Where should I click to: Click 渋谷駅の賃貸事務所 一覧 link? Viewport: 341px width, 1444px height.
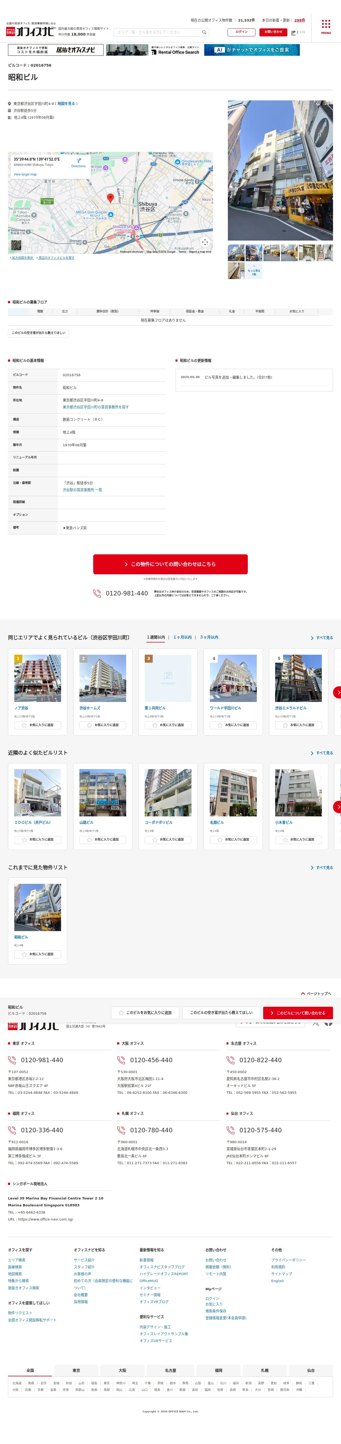pyautogui.click(x=82, y=490)
